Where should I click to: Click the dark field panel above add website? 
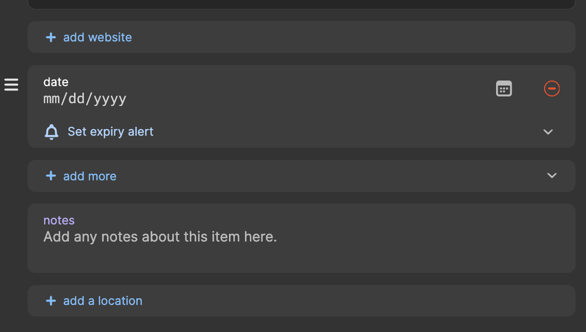[301, 4]
